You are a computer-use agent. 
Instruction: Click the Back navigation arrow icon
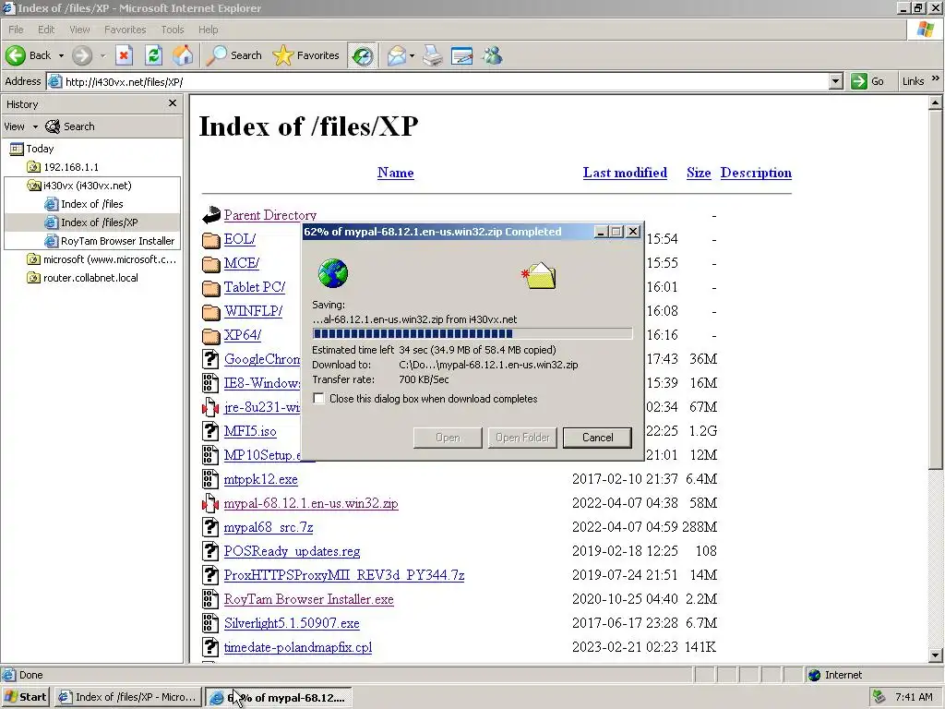coord(16,55)
